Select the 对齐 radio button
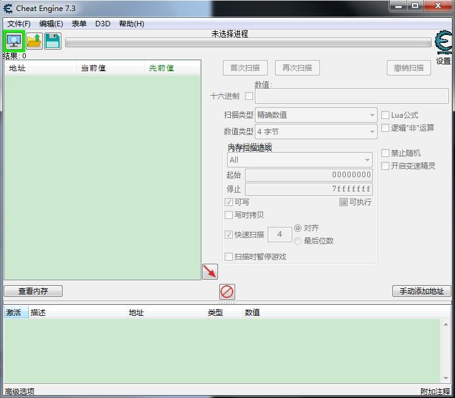The image size is (455, 398). 298,228
